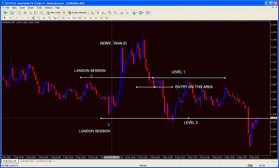Toggle Chart Shift on the chart

click(x=127, y=12)
